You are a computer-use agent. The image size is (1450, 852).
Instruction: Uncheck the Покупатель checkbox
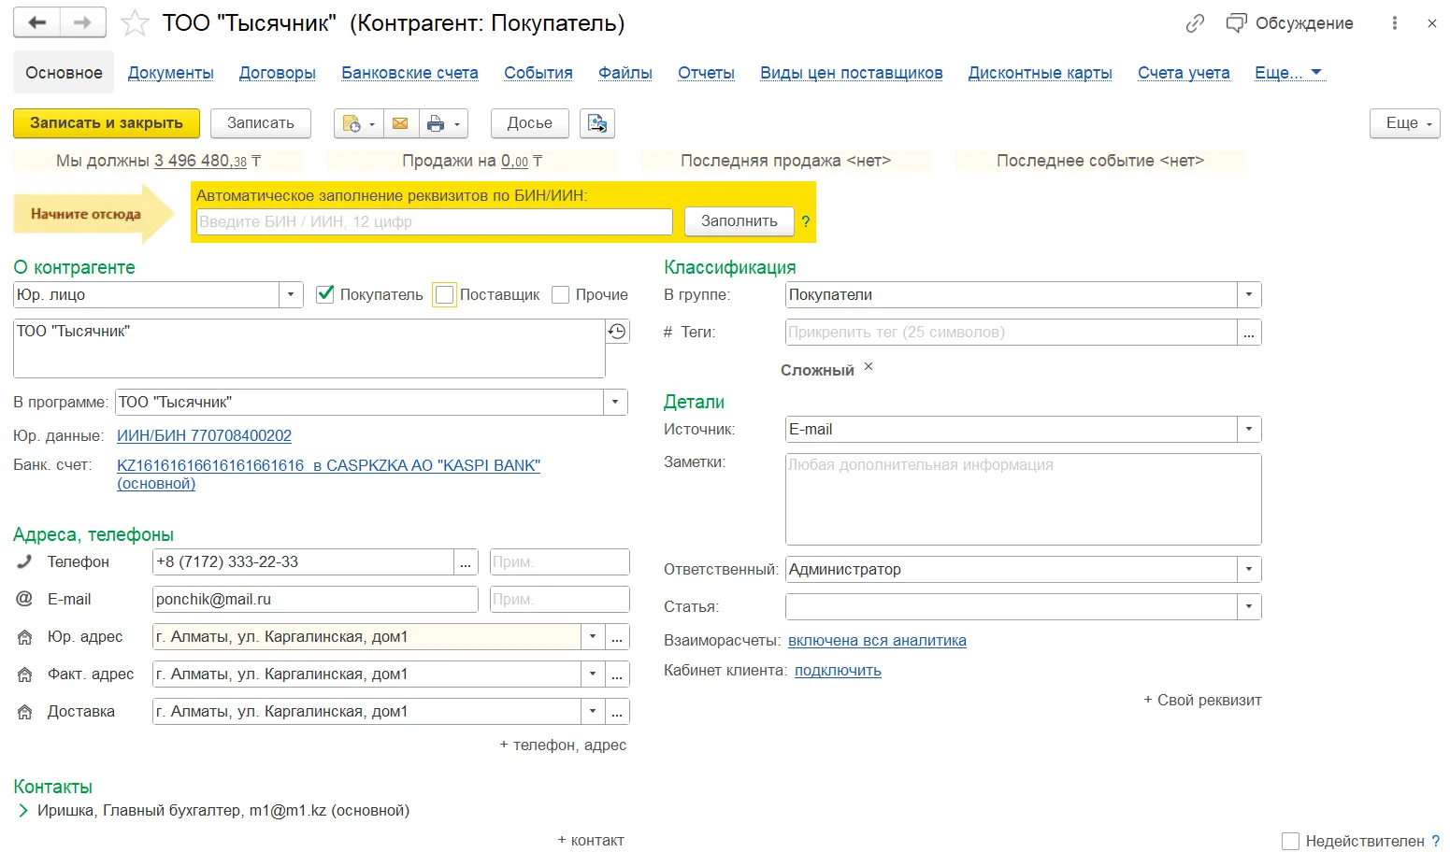tap(325, 294)
